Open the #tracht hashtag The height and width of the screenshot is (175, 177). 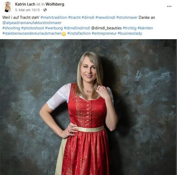pos(74,17)
